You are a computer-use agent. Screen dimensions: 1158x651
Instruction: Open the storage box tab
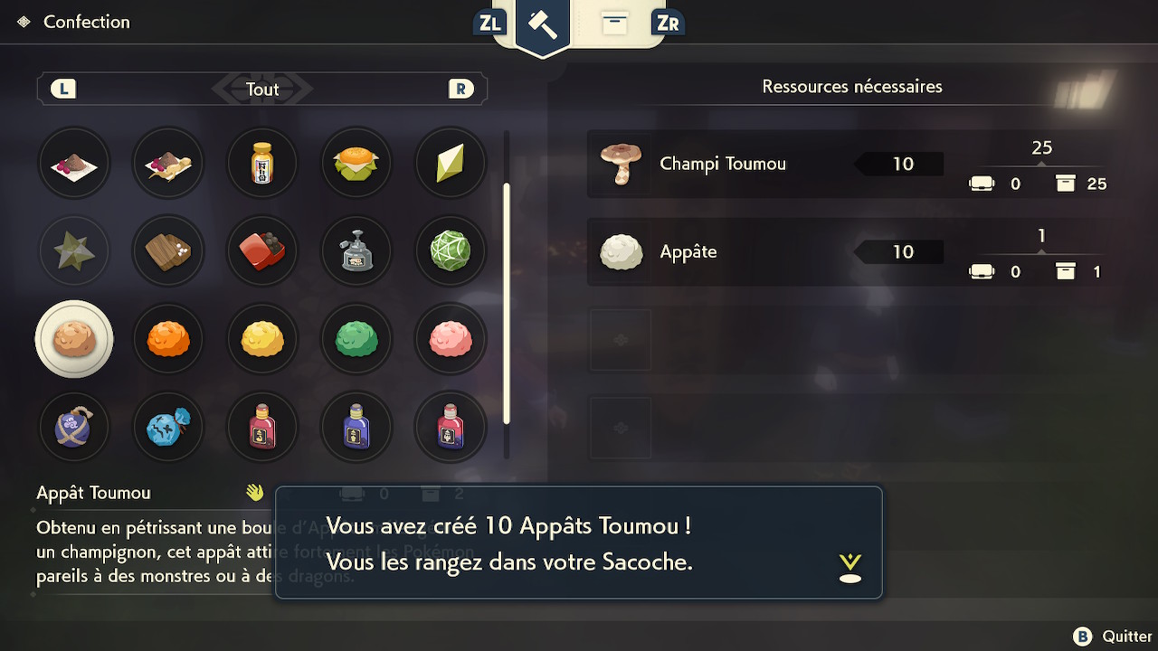pos(615,24)
